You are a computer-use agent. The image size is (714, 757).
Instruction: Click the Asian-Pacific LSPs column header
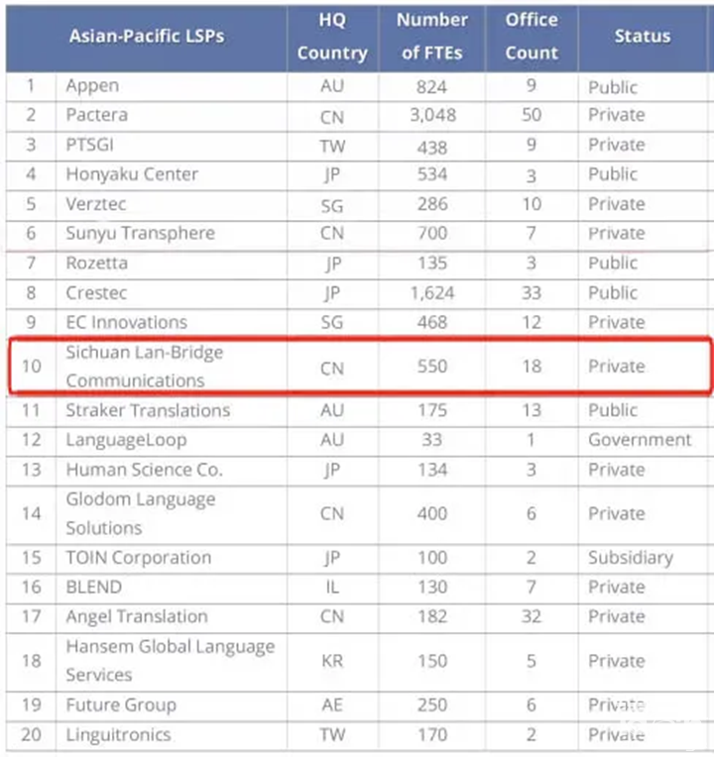pos(147,37)
